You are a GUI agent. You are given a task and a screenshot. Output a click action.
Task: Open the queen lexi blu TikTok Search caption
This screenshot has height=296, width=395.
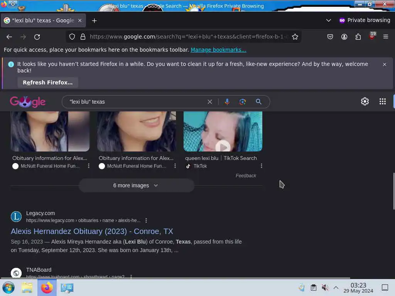(221, 158)
